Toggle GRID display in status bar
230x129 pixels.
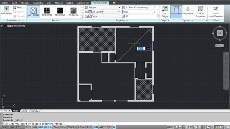pyautogui.click(x=41, y=127)
